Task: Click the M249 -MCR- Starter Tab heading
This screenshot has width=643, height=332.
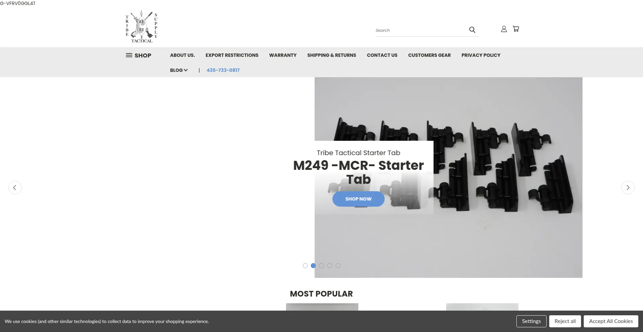Action: click(358, 173)
